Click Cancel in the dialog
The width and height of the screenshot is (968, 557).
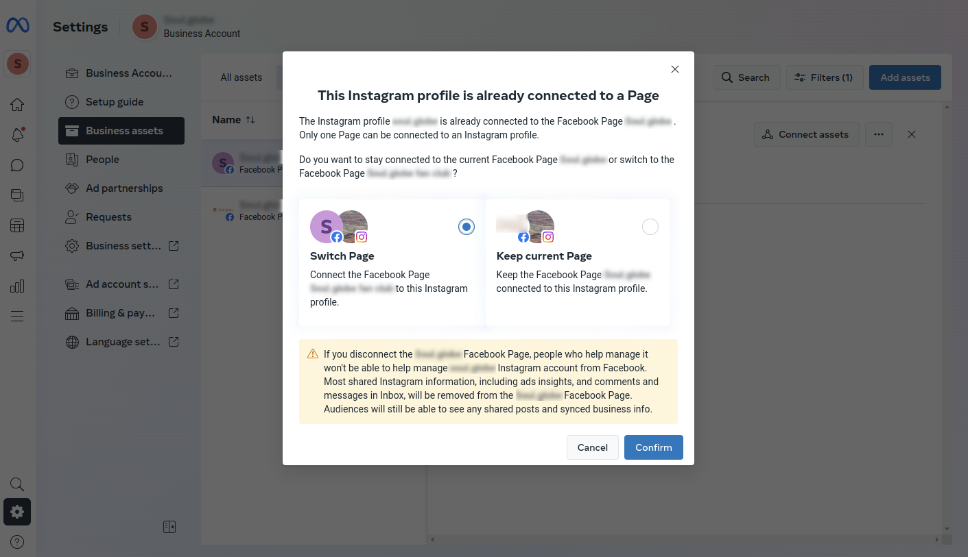[x=592, y=447]
